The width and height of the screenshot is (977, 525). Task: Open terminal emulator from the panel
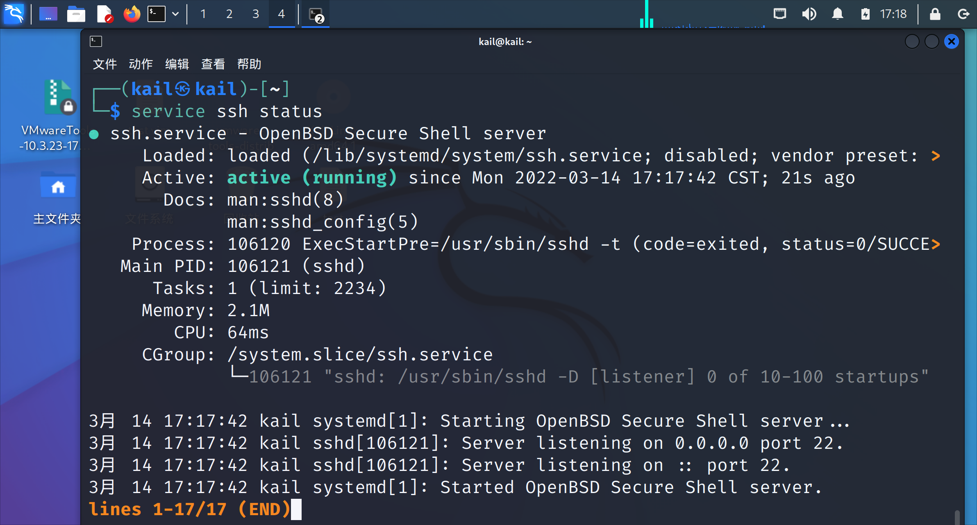click(157, 14)
